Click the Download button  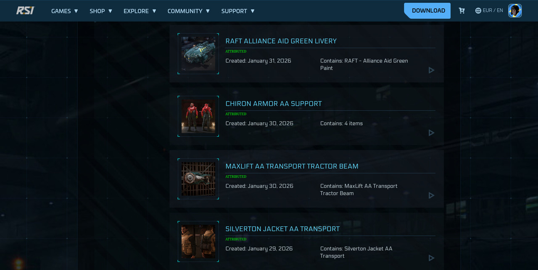point(427,10)
